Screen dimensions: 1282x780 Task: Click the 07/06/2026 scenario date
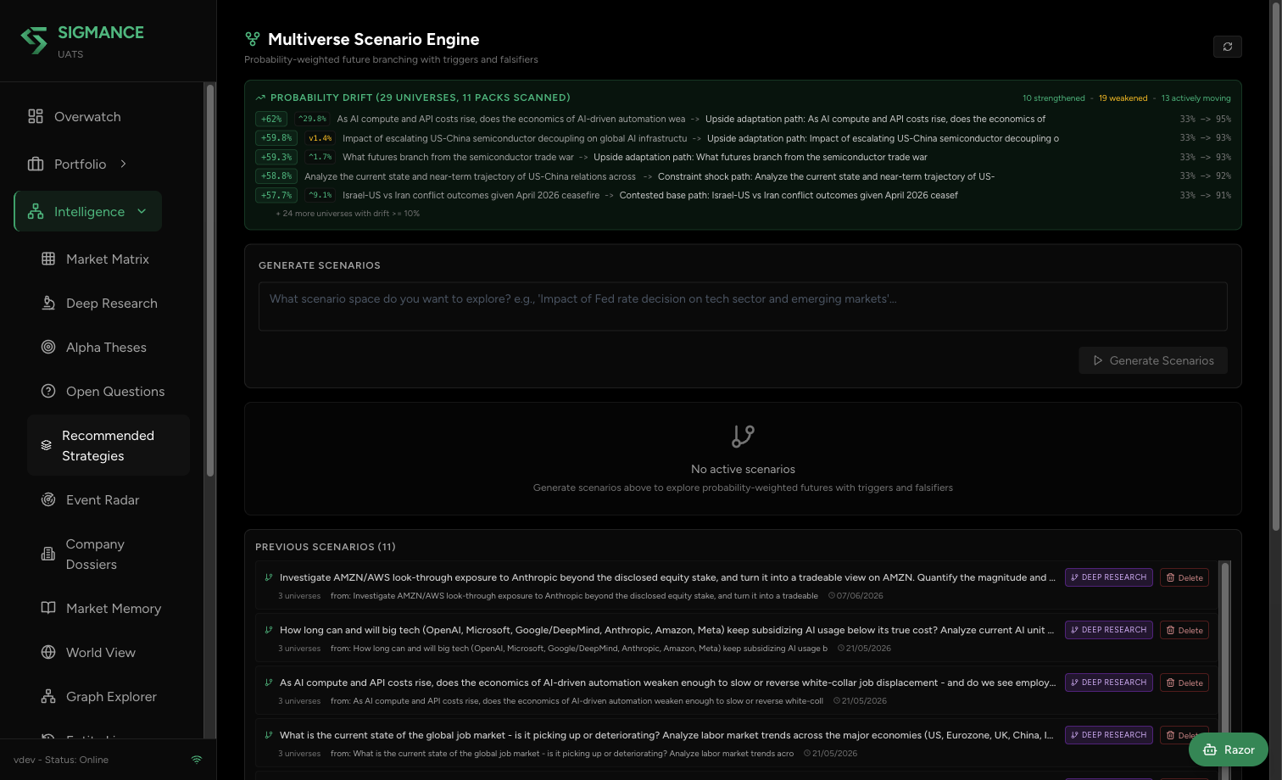coord(860,596)
